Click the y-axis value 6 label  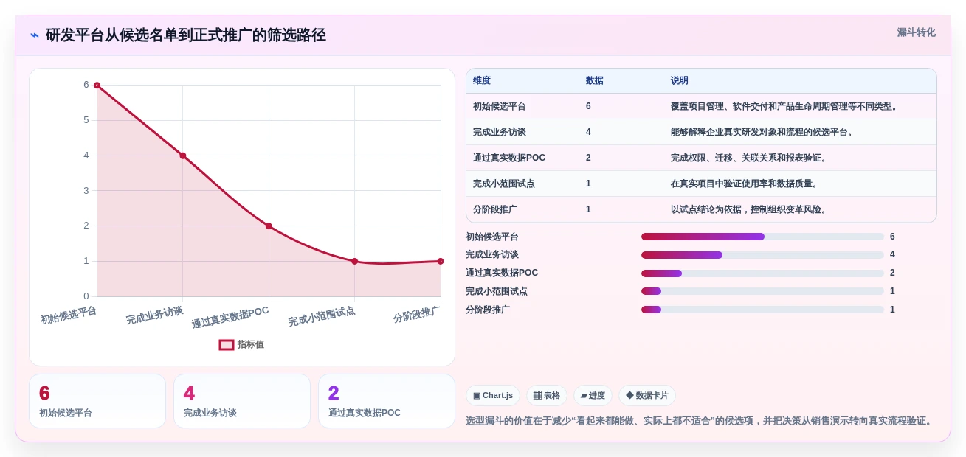pyautogui.click(x=86, y=85)
